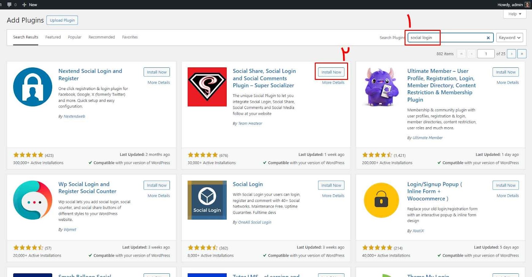Image resolution: width=532 pixels, height=277 pixels.
Task: Open Social Login plugin title link
Action: pos(248,184)
